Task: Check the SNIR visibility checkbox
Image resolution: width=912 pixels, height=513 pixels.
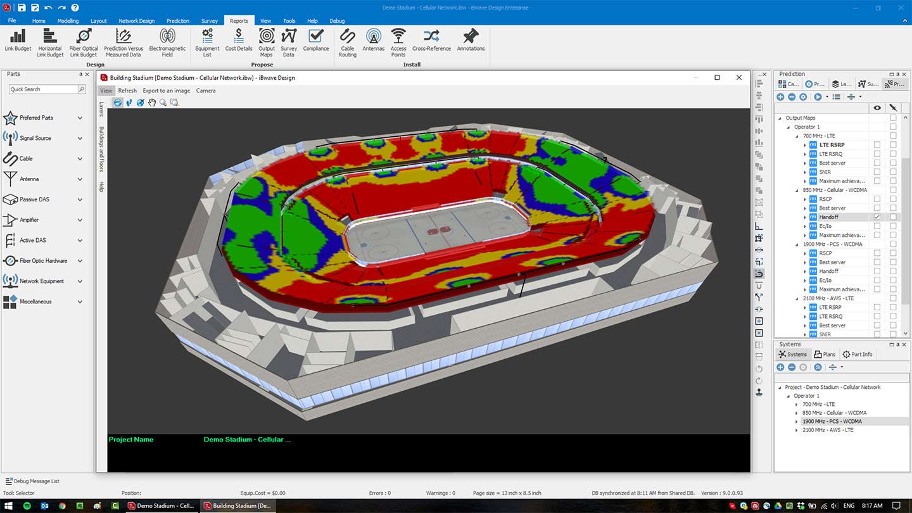Action: pyautogui.click(x=877, y=171)
